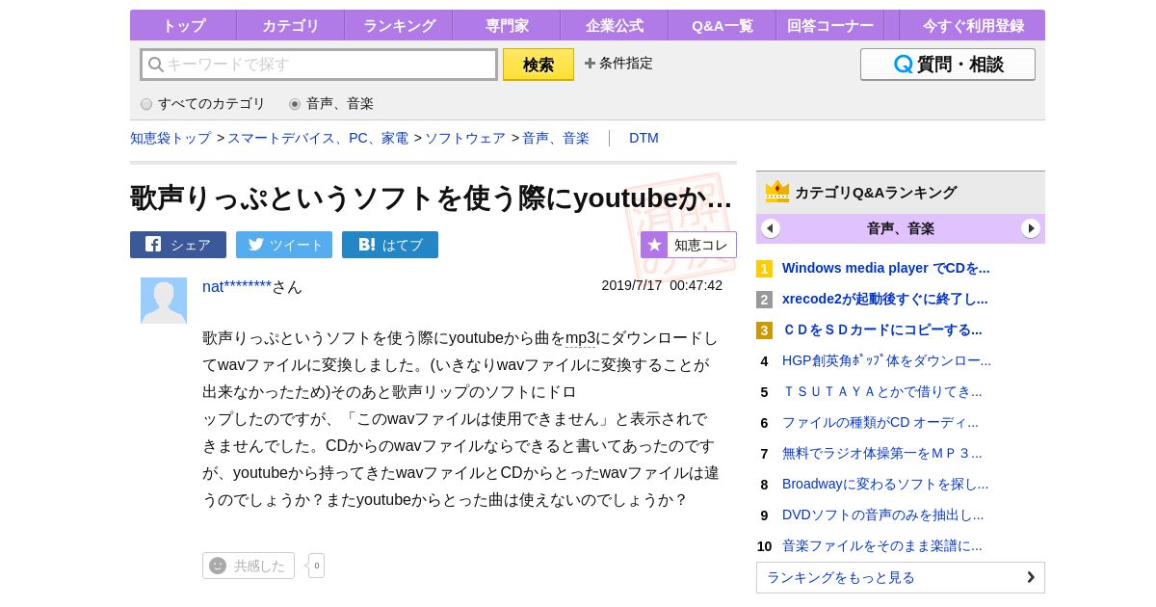Open the 回答コーナー tab
1156x607 pixels.
tap(830, 25)
